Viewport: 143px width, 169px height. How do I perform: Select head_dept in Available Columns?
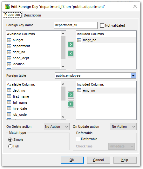pos(21,58)
